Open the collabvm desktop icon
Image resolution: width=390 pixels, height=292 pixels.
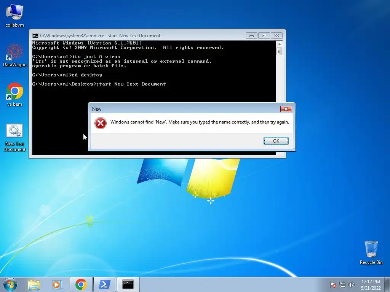15,16
